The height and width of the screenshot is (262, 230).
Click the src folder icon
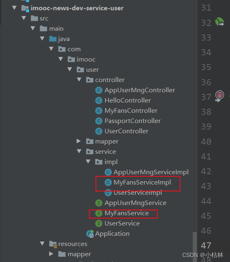coord(34,18)
